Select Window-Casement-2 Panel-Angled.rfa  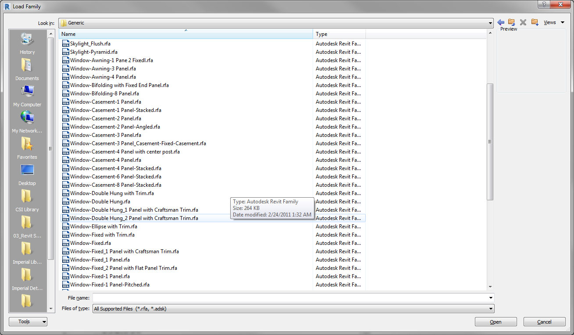click(x=115, y=127)
